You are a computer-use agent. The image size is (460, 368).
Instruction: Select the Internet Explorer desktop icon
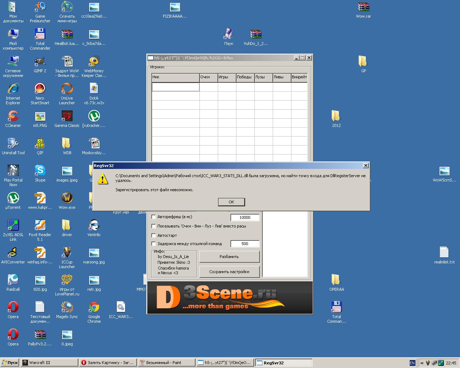(x=13, y=94)
